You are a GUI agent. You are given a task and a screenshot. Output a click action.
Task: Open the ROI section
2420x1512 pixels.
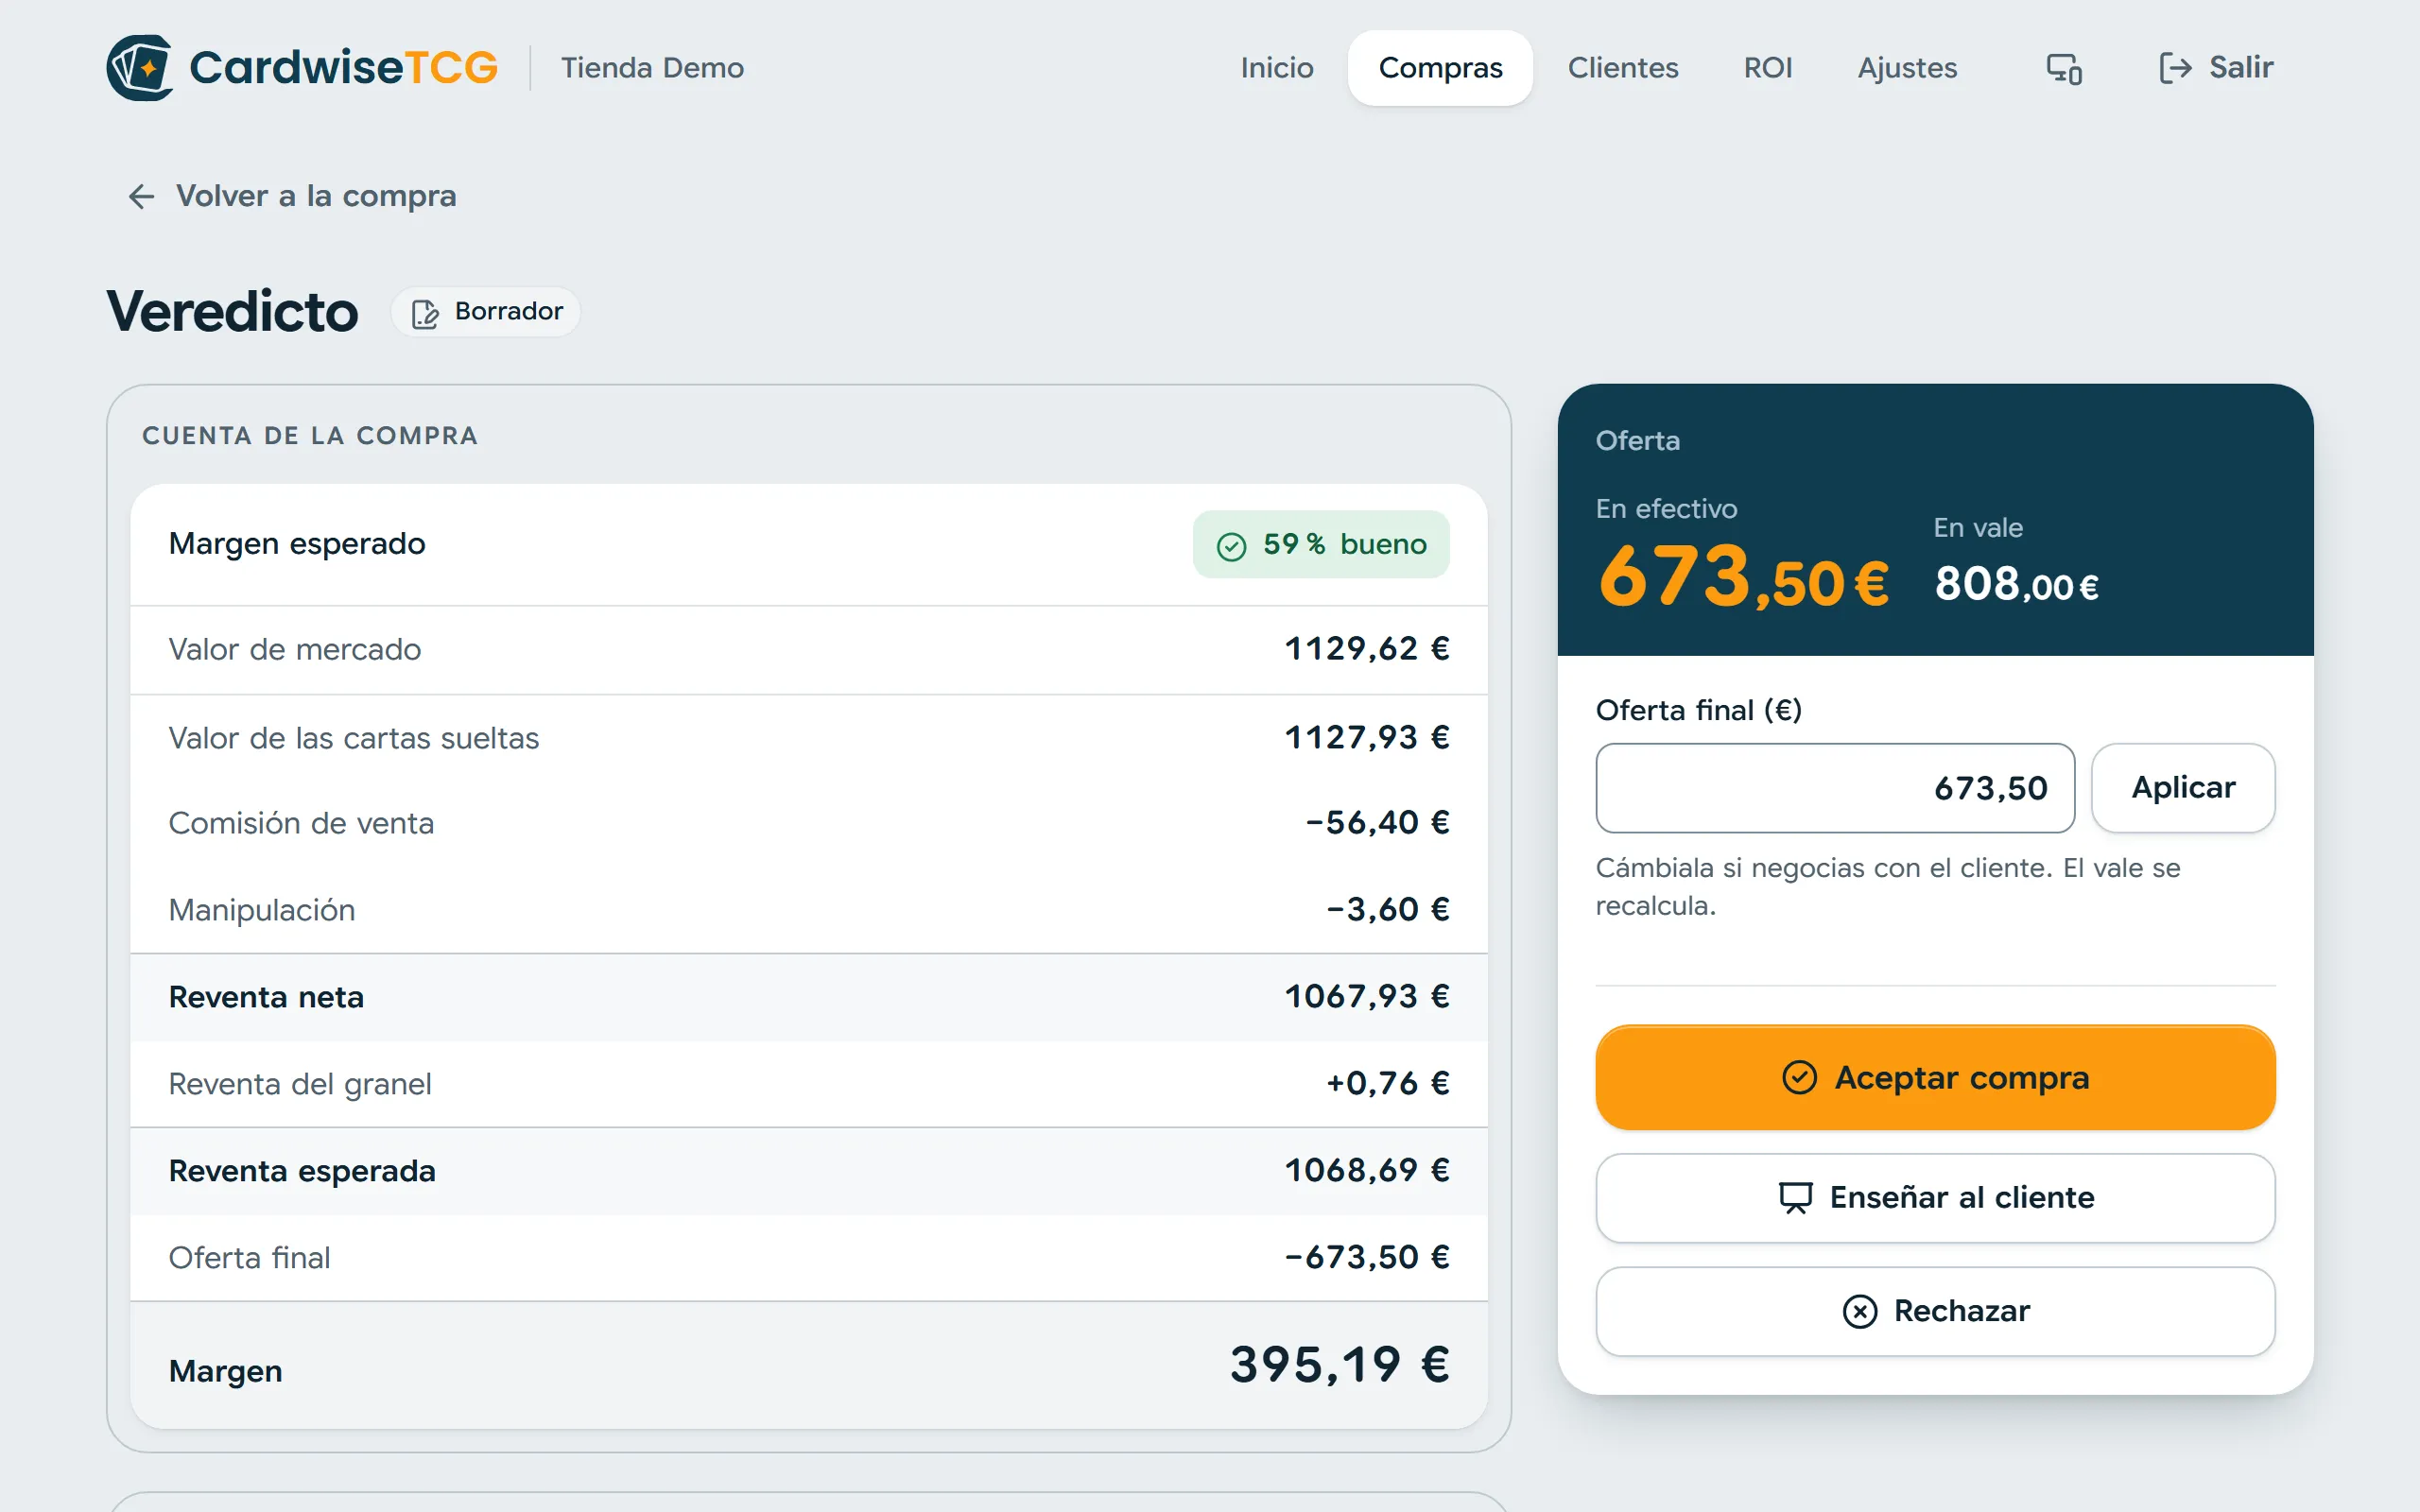click(1767, 68)
